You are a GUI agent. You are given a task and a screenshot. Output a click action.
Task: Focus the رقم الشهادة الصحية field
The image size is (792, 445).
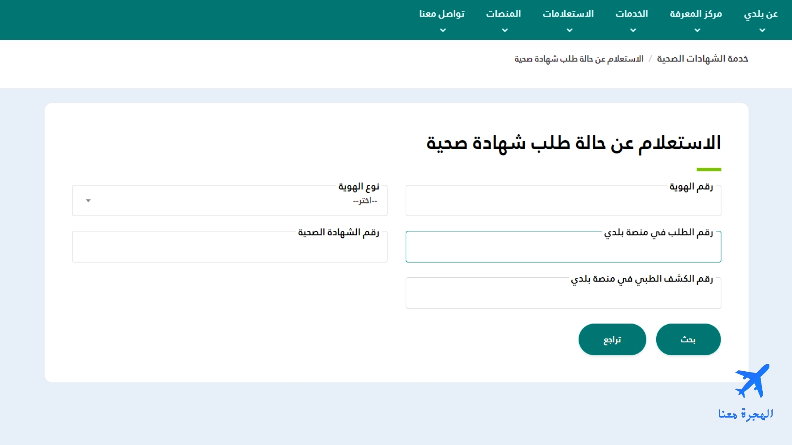[230, 247]
